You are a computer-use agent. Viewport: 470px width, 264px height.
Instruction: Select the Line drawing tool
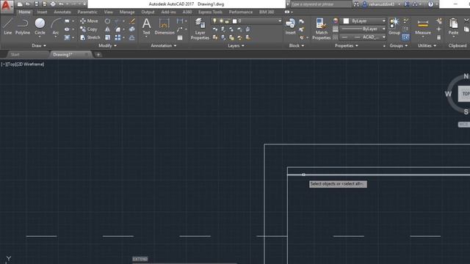click(8, 26)
